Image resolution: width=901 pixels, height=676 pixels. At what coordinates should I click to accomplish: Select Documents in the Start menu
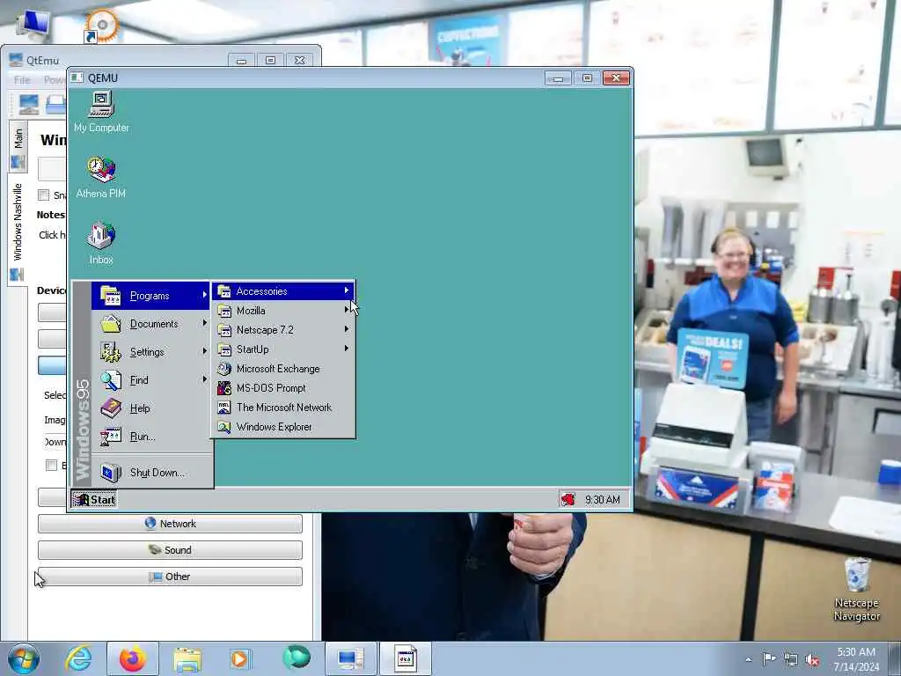pos(150,324)
